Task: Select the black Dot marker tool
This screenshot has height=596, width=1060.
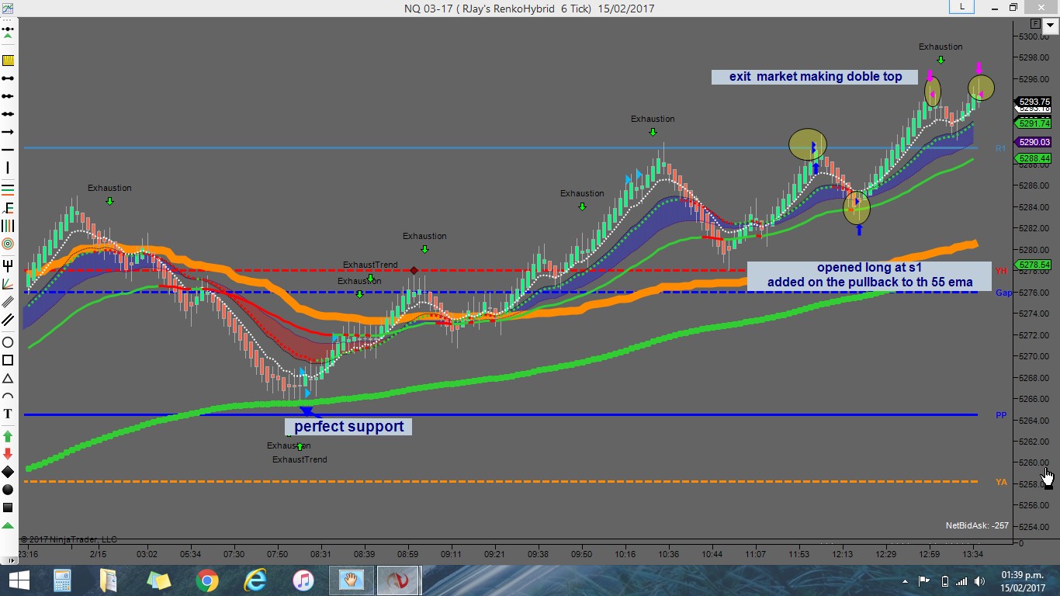Action: [x=8, y=490]
